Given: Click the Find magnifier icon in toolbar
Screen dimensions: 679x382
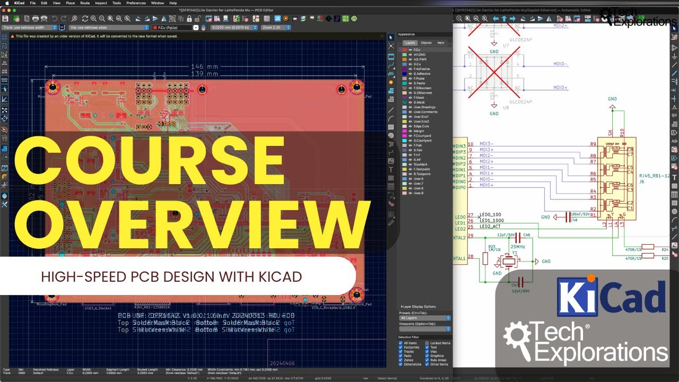Looking at the screenshot, I should (74, 18).
